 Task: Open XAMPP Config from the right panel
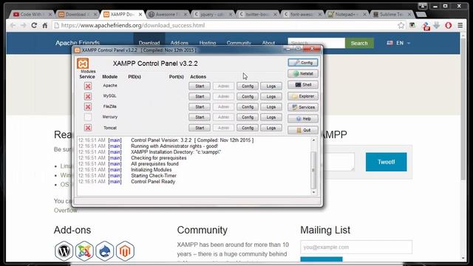[303, 62]
